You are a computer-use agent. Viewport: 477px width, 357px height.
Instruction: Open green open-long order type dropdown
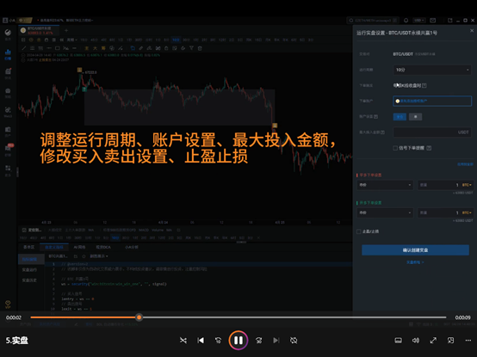tap(385, 212)
